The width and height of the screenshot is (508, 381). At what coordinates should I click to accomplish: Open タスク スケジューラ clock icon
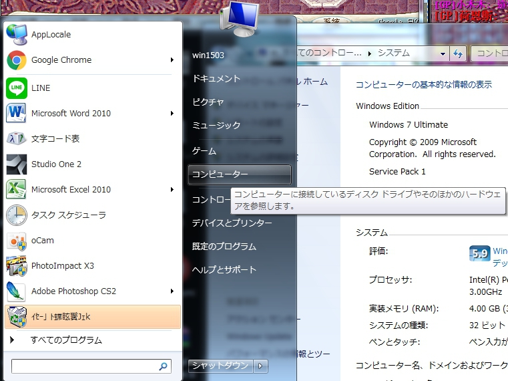click(x=17, y=215)
